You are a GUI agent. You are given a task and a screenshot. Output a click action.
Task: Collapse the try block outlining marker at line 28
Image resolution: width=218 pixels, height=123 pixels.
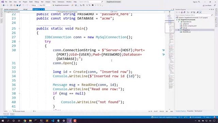tap(19, 42)
